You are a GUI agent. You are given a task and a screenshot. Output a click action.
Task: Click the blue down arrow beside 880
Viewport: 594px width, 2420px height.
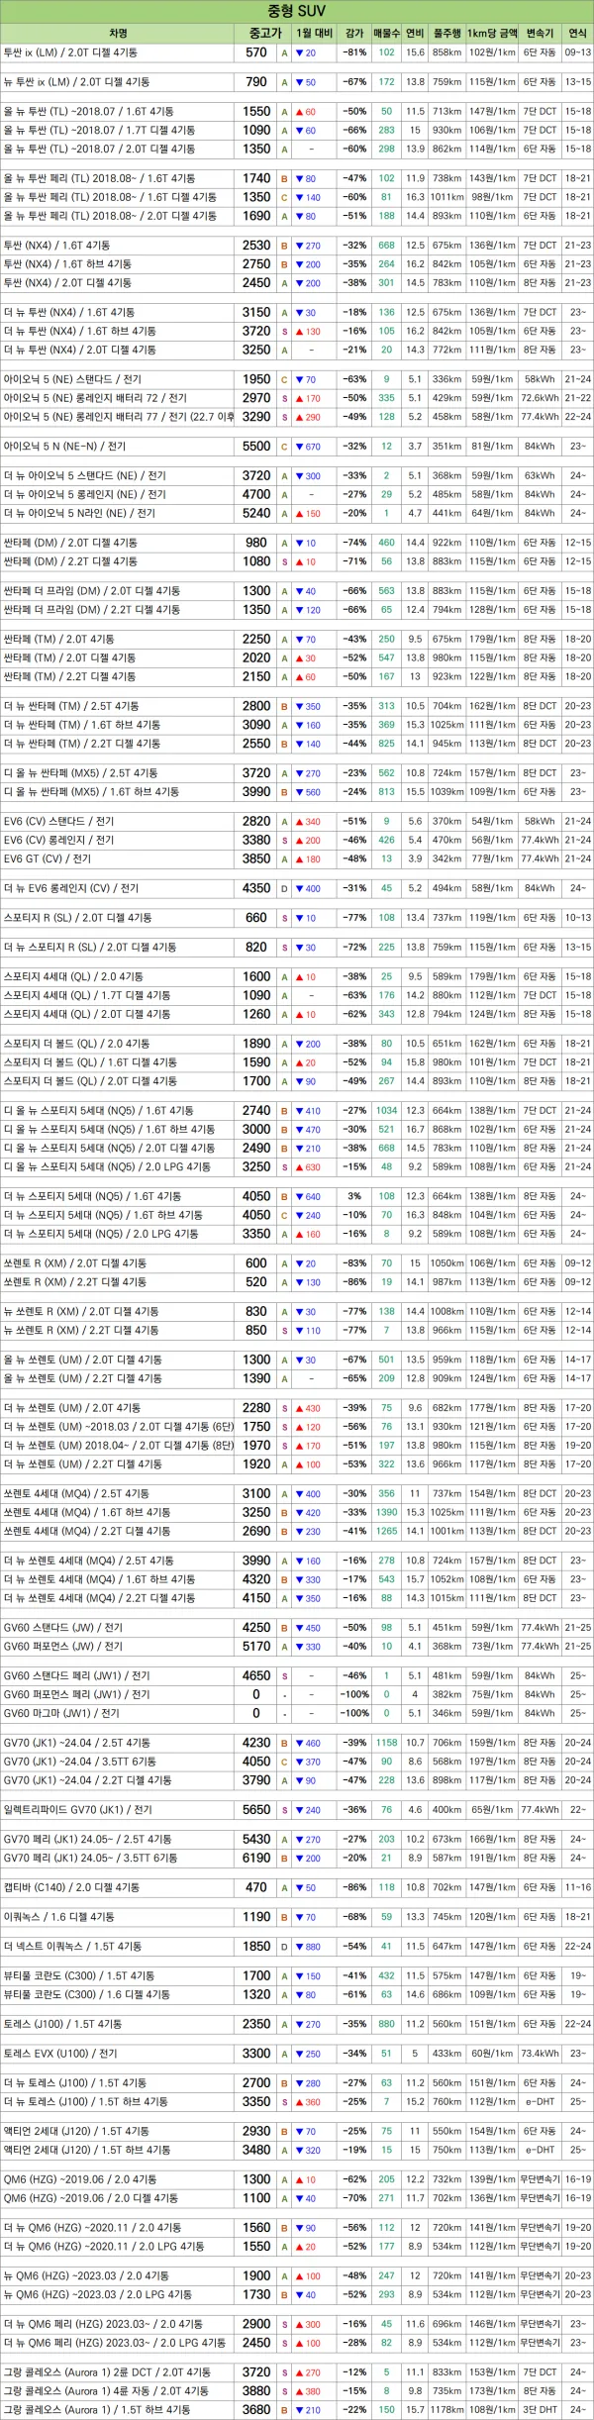point(299,1946)
